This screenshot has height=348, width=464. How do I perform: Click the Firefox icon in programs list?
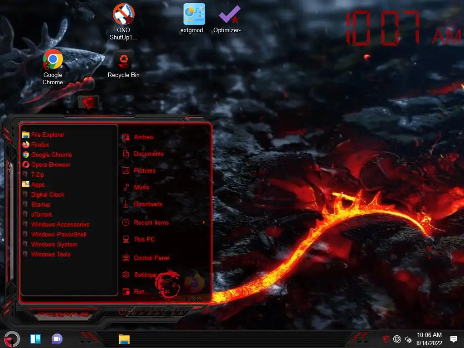point(26,145)
